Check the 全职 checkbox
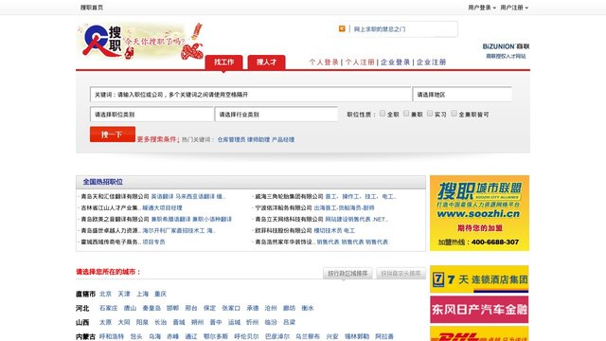 pyautogui.click(x=383, y=114)
